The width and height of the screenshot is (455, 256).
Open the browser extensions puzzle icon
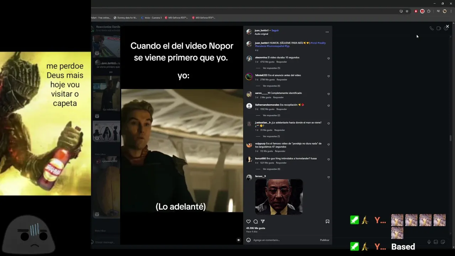point(429,11)
